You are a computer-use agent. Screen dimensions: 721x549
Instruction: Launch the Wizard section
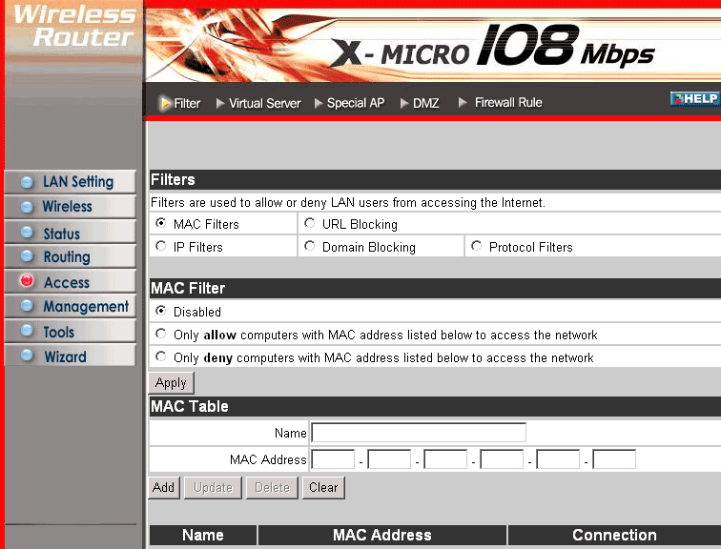click(70, 356)
